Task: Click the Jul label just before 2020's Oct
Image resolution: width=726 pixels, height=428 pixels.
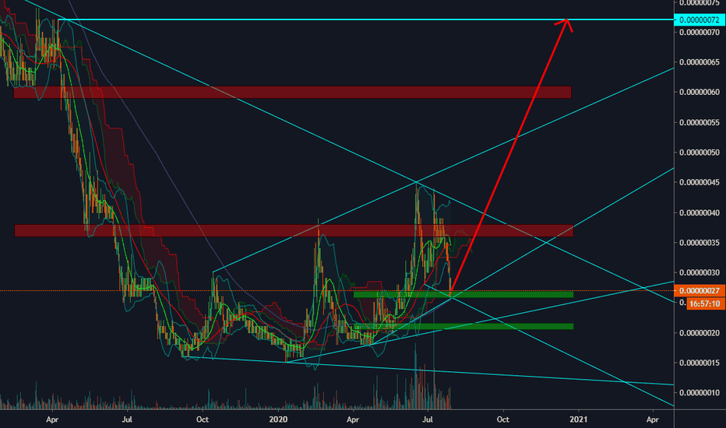Action: 428,419
